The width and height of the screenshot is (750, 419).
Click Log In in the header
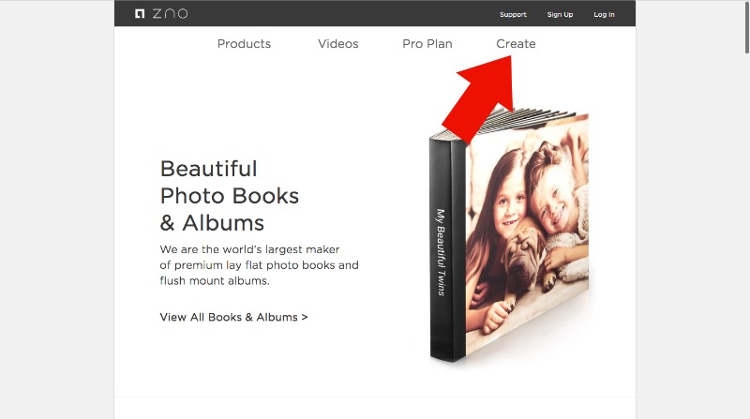pyautogui.click(x=604, y=14)
